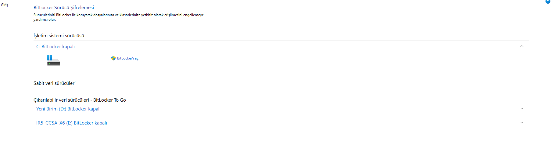
Task: Expand the Yeni Birim (D:) row chevron
Action: pos(522,109)
